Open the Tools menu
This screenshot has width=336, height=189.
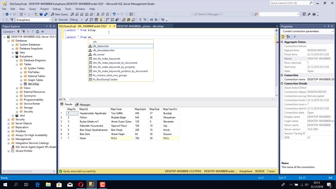pos(68,9)
